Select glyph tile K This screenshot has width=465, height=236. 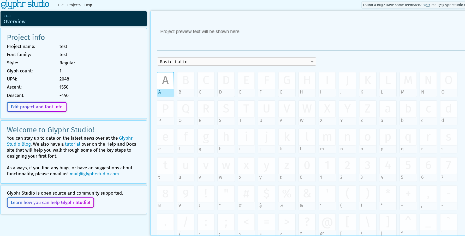368,84
